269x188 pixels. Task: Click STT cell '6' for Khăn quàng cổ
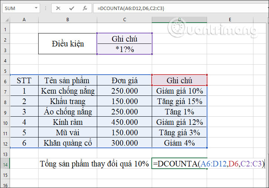pos(24,143)
